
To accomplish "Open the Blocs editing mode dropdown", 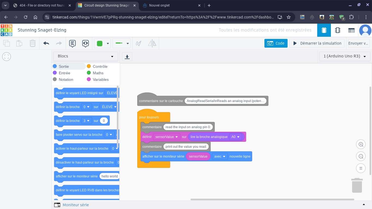I will 86,56.
